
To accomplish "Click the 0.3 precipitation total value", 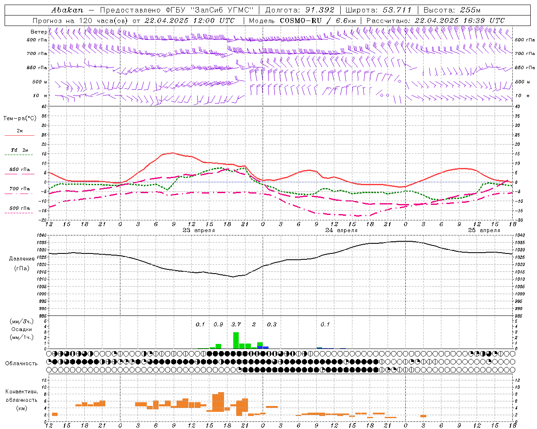I will tap(272, 324).
